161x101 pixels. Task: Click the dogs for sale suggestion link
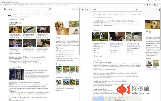[26, 17]
